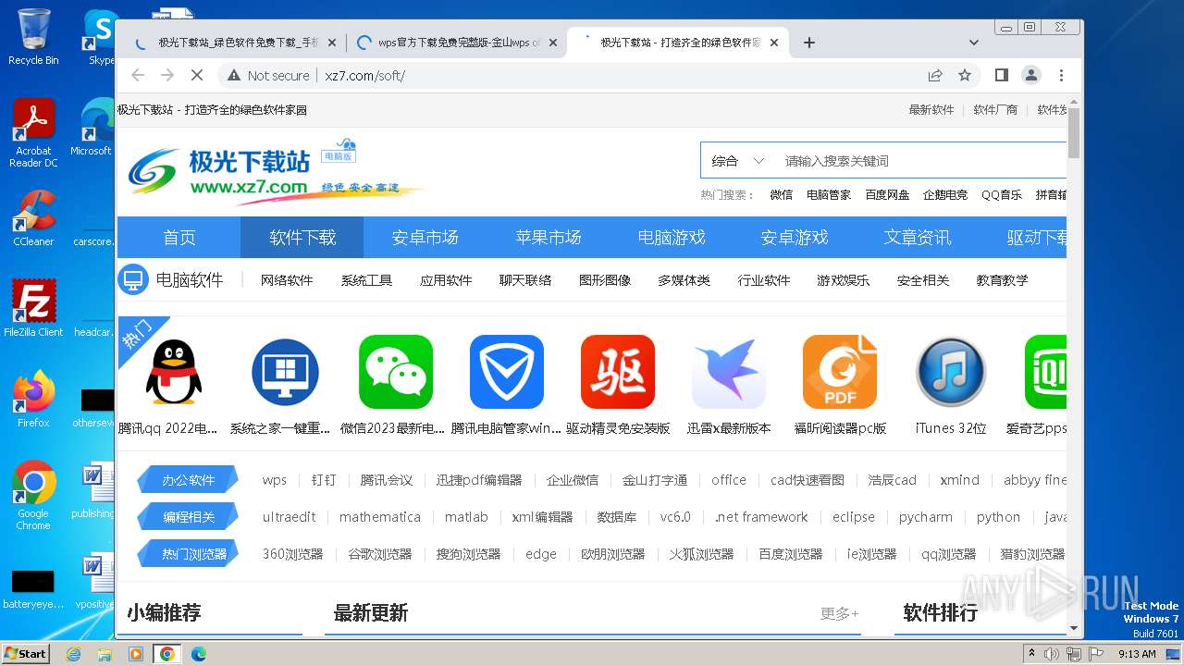Image resolution: width=1184 pixels, height=666 pixels.
Task: Open the WeChat 2023 green icon
Action: tap(396, 372)
